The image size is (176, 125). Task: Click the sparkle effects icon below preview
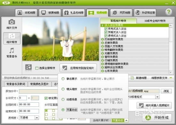pos(28,67)
